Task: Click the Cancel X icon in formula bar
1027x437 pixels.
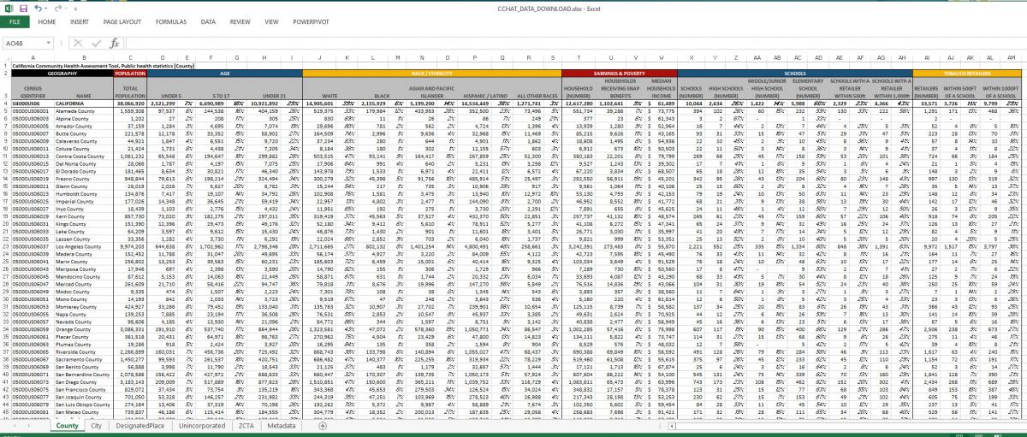Action: (80, 42)
